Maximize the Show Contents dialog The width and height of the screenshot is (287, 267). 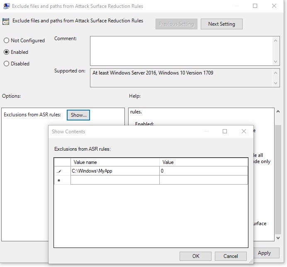(x=225, y=131)
